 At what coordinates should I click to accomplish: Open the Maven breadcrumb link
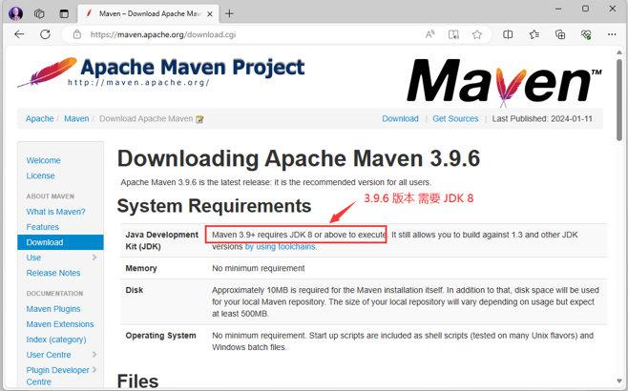click(76, 119)
